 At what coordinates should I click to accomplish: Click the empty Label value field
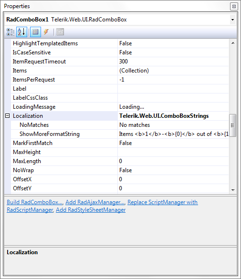tap(173, 89)
